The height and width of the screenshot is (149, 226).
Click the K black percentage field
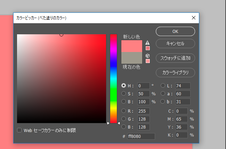pos(181,135)
